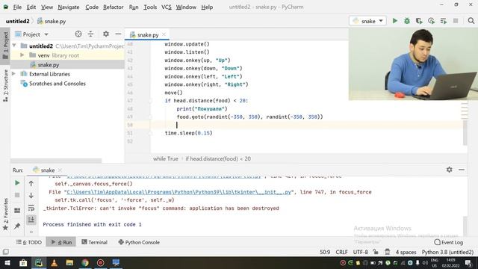Image resolution: width=478 pixels, height=269 pixels.
Task: Open the File menu
Action: [x=17, y=7]
